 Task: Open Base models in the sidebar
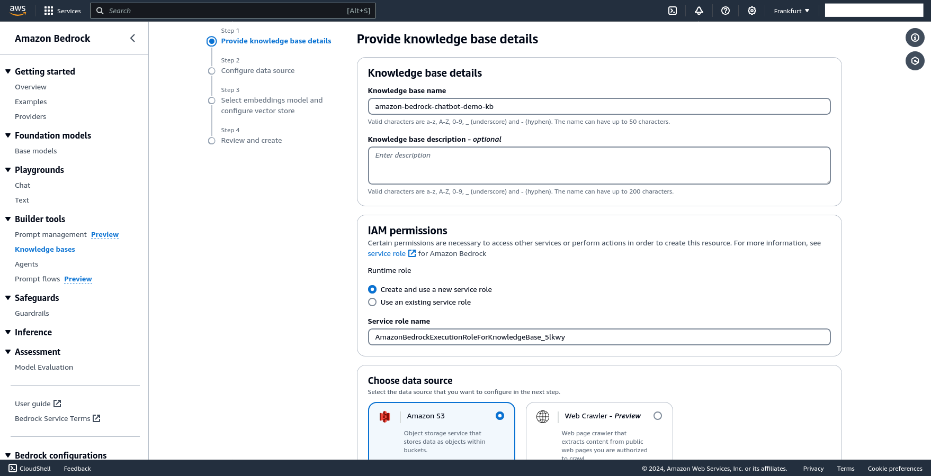(36, 151)
